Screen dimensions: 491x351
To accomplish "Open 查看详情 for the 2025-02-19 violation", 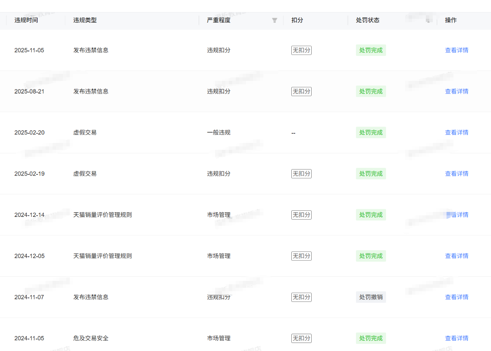I will pos(457,174).
